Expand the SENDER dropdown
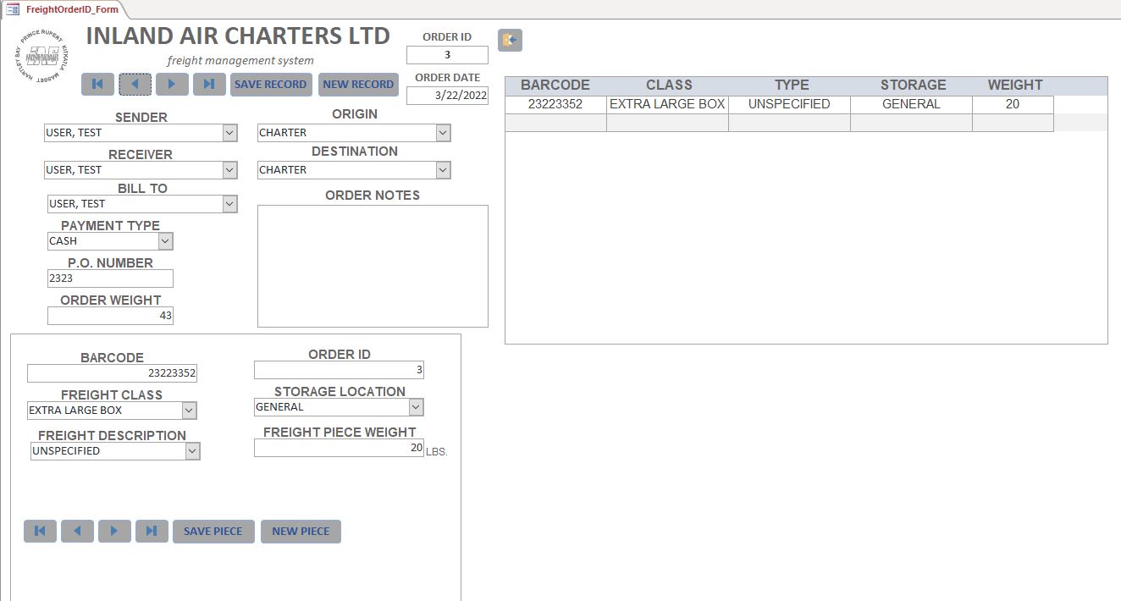Screen dimensions: 1121x601 click(x=229, y=133)
